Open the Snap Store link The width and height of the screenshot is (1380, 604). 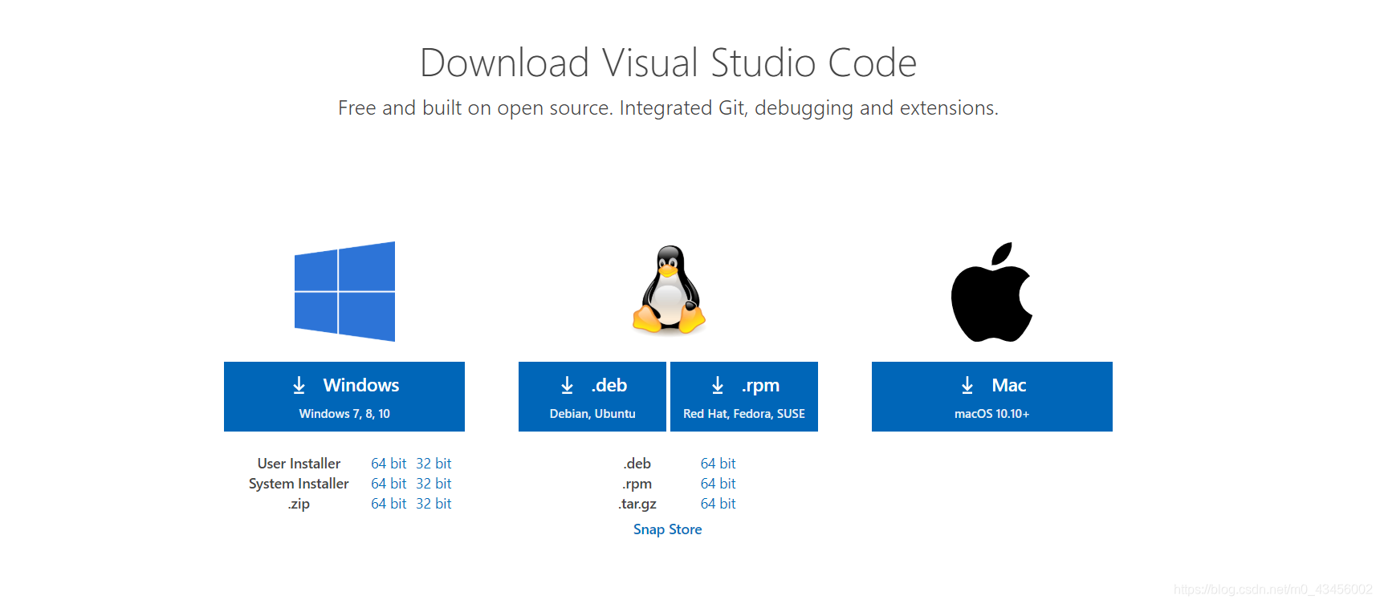(668, 529)
